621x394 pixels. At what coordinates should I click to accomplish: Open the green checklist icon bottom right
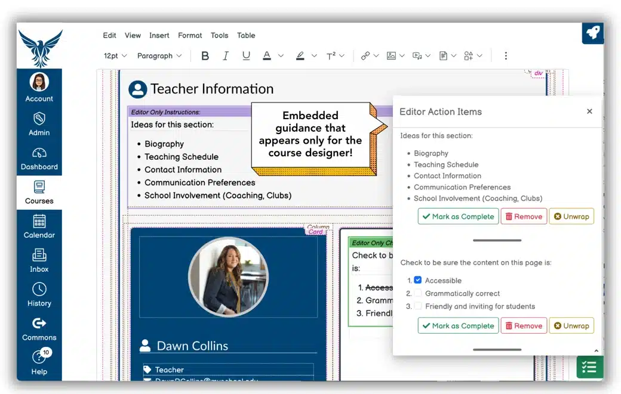(x=589, y=367)
